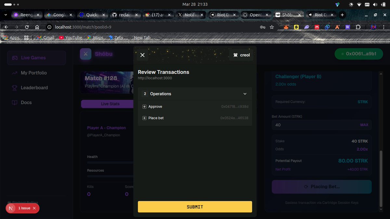Dismiss the 1 Issue badge with X
The width and height of the screenshot is (390, 219).
point(34,208)
